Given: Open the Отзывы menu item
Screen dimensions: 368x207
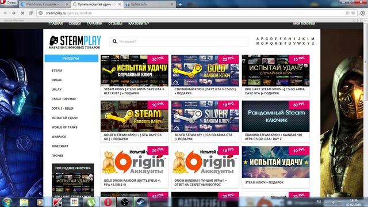Looking at the screenshot, I should pyautogui.click(x=115, y=24).
